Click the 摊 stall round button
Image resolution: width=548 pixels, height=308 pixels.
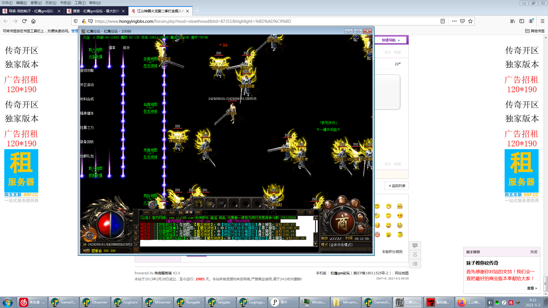coord(360,217)
